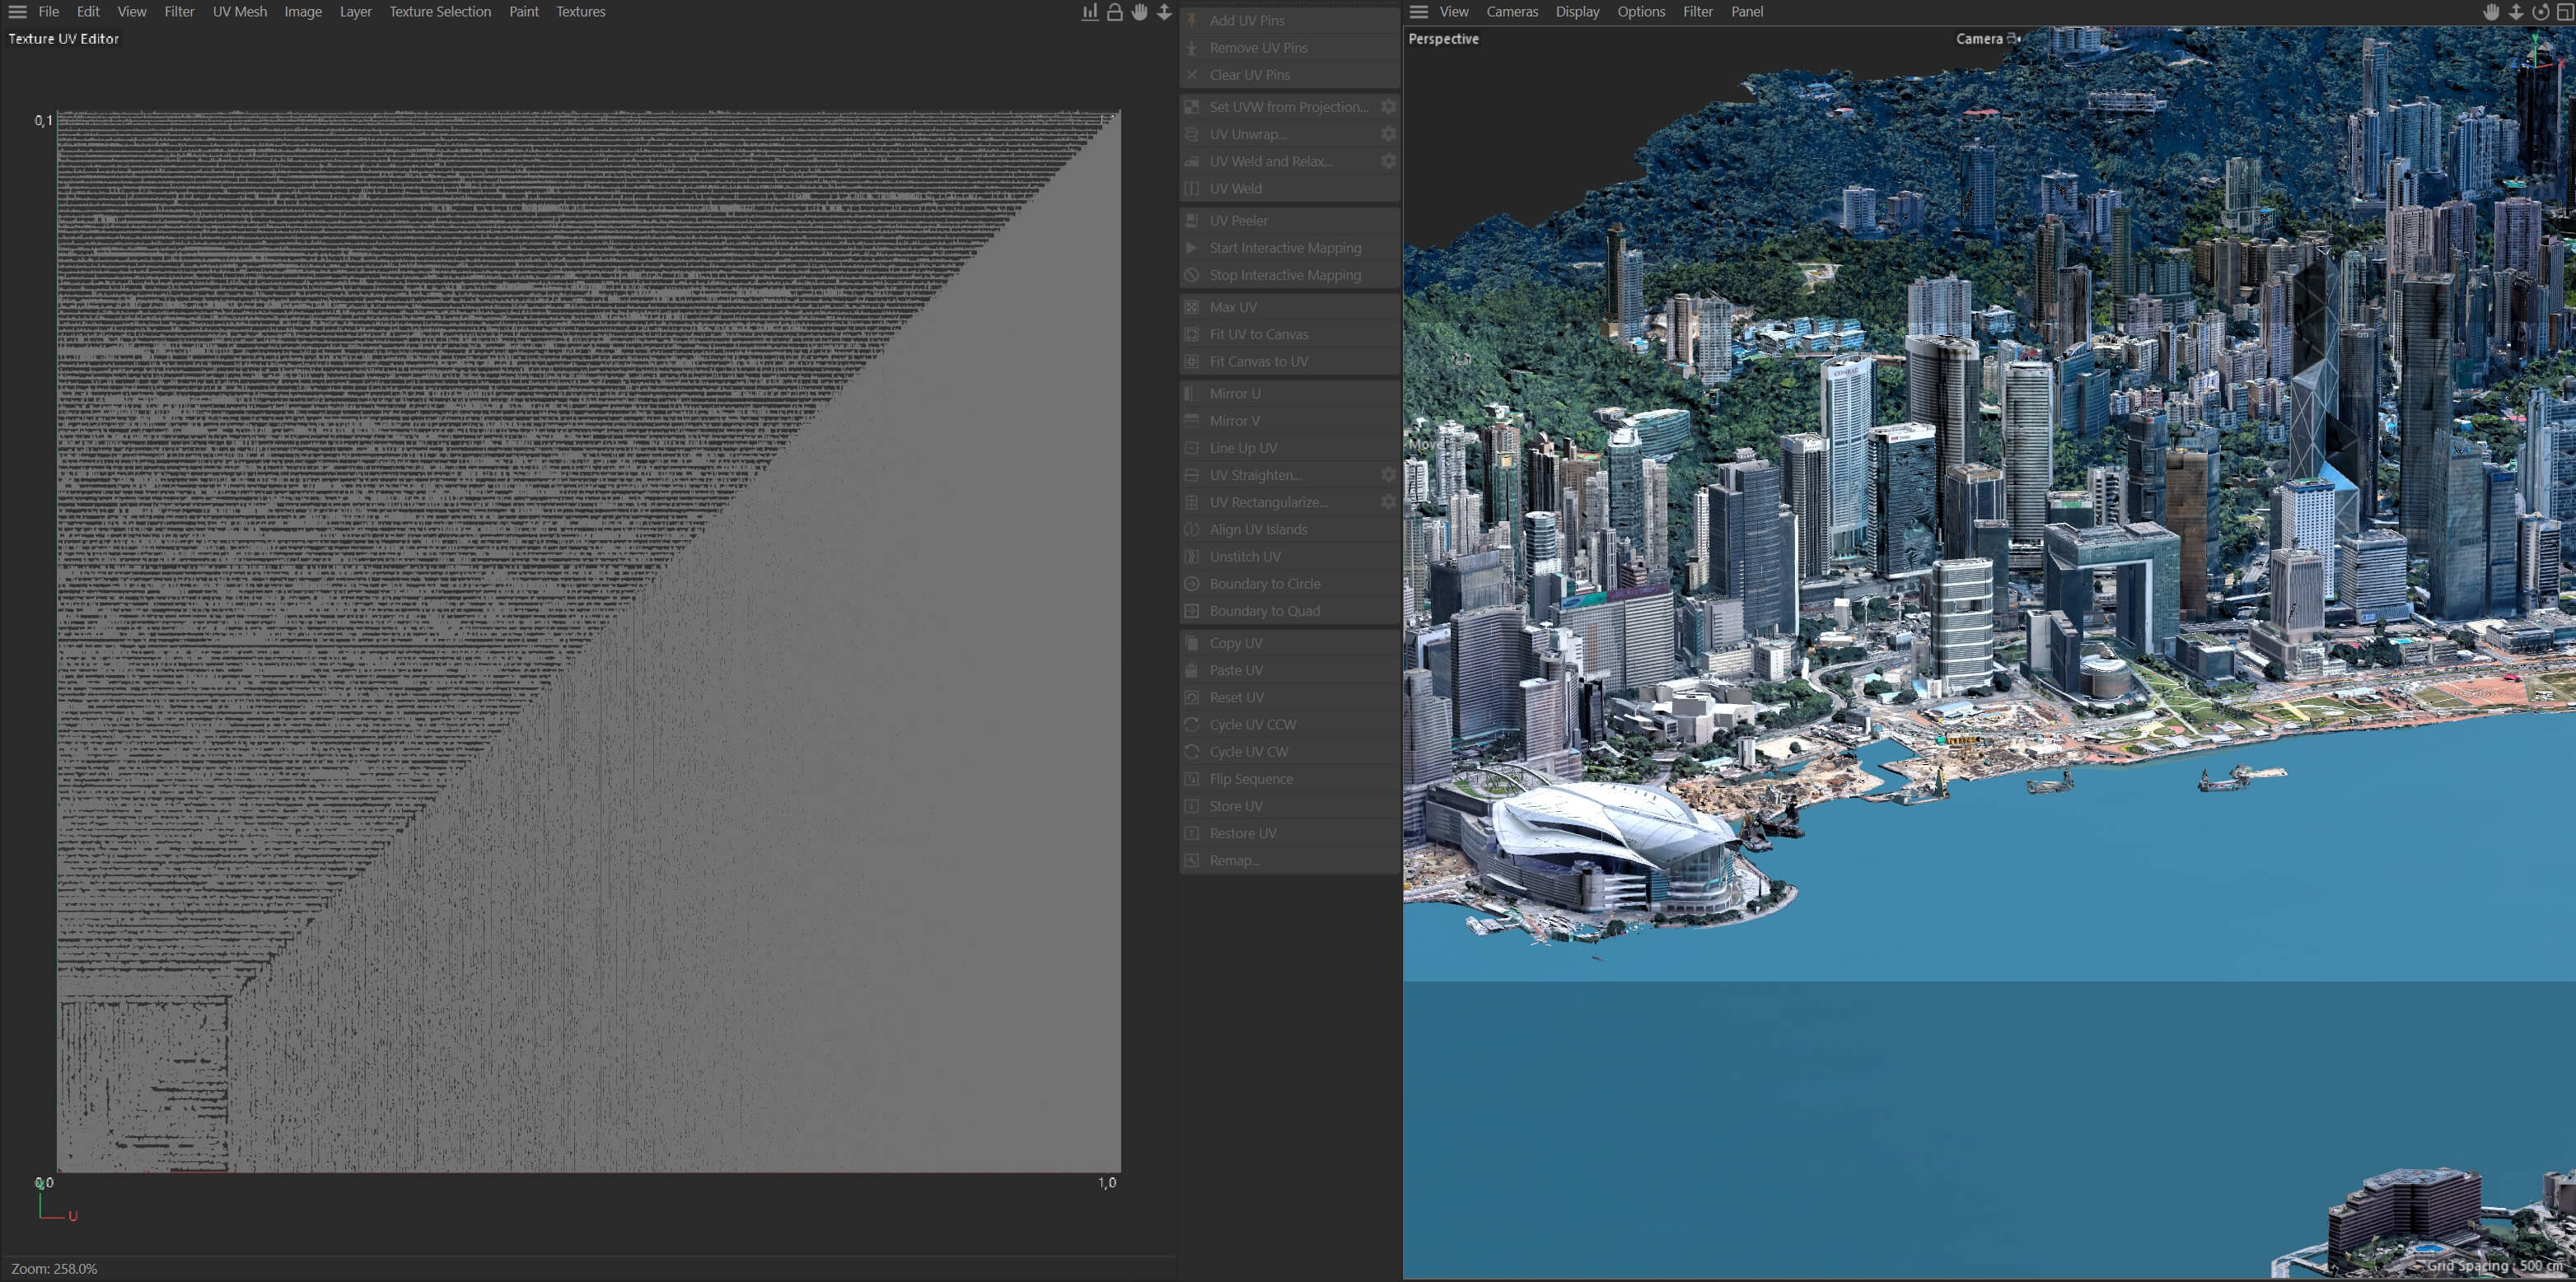Viewport: 2576px width, 1282px height.
Task: Click the Add UV Pins icon
Action: click(1192, 20)
